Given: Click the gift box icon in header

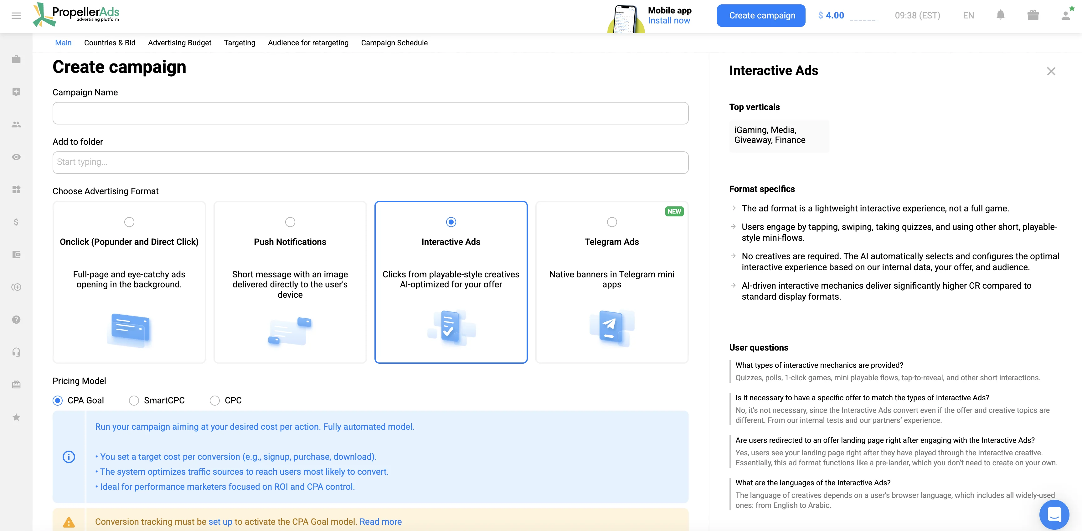Looking at the screenshot, I should [1033, 15].
